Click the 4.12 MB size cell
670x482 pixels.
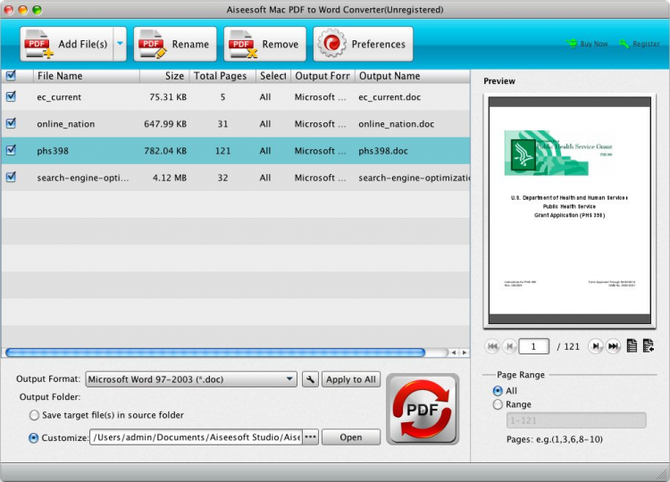click(x=170, y=178)
